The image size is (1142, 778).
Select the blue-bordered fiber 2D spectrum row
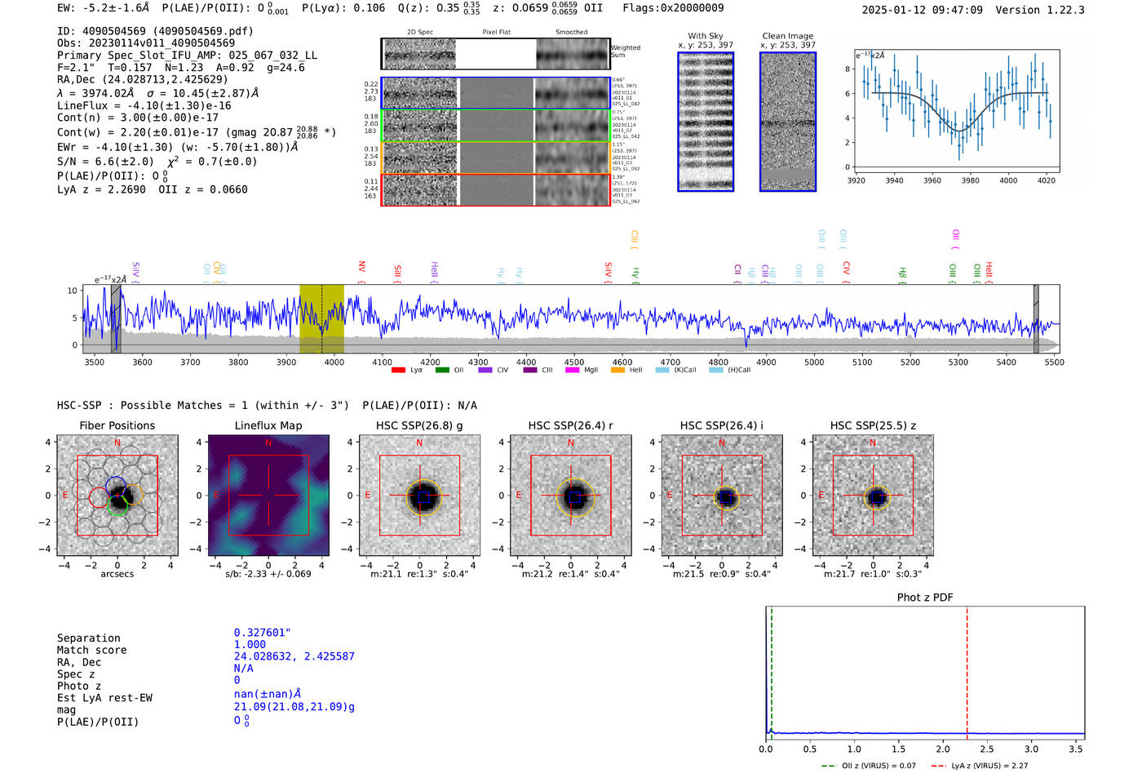click(495, 93)
